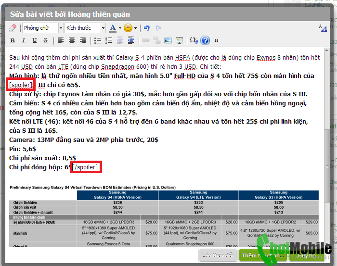Open the Kích thước size dropdown

coord(85,28)
